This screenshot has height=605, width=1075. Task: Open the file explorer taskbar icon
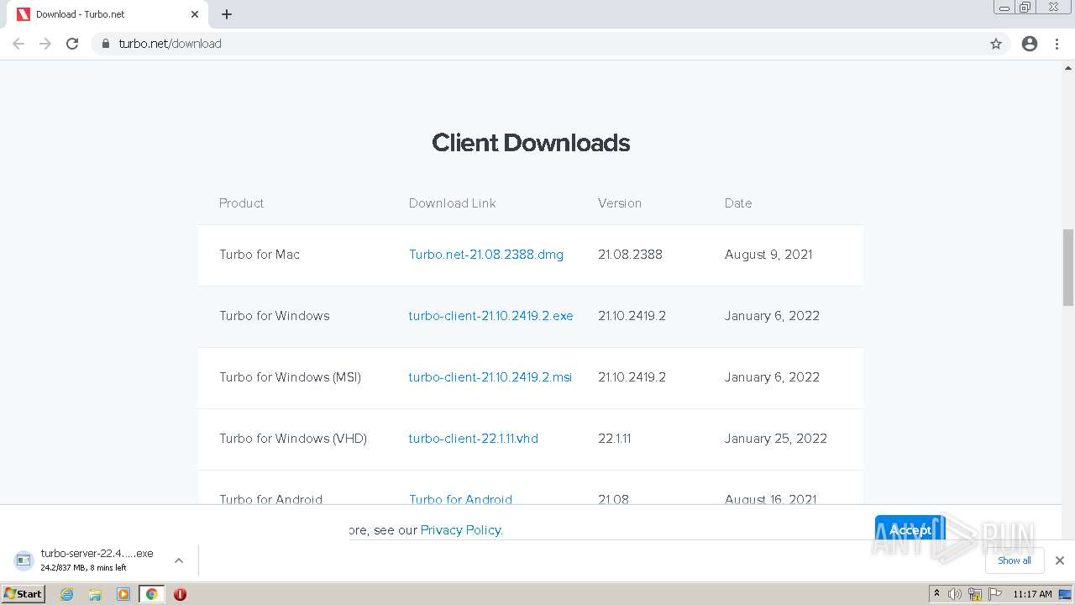point(95,594)
